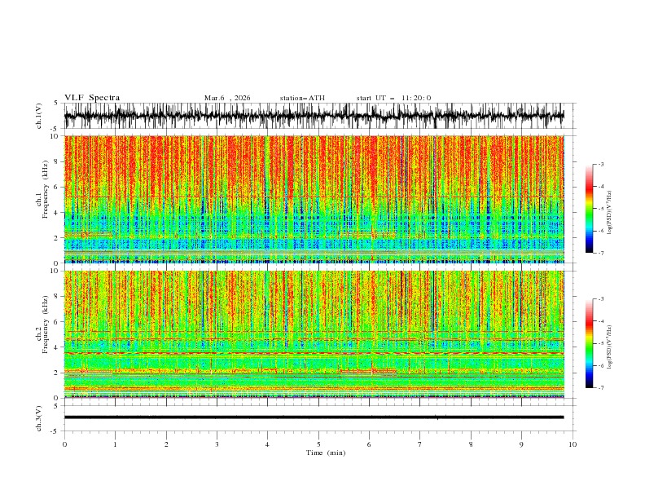
Task: Click the "10" kHz tick of ch.1 spectrogram
Action: 55,136
